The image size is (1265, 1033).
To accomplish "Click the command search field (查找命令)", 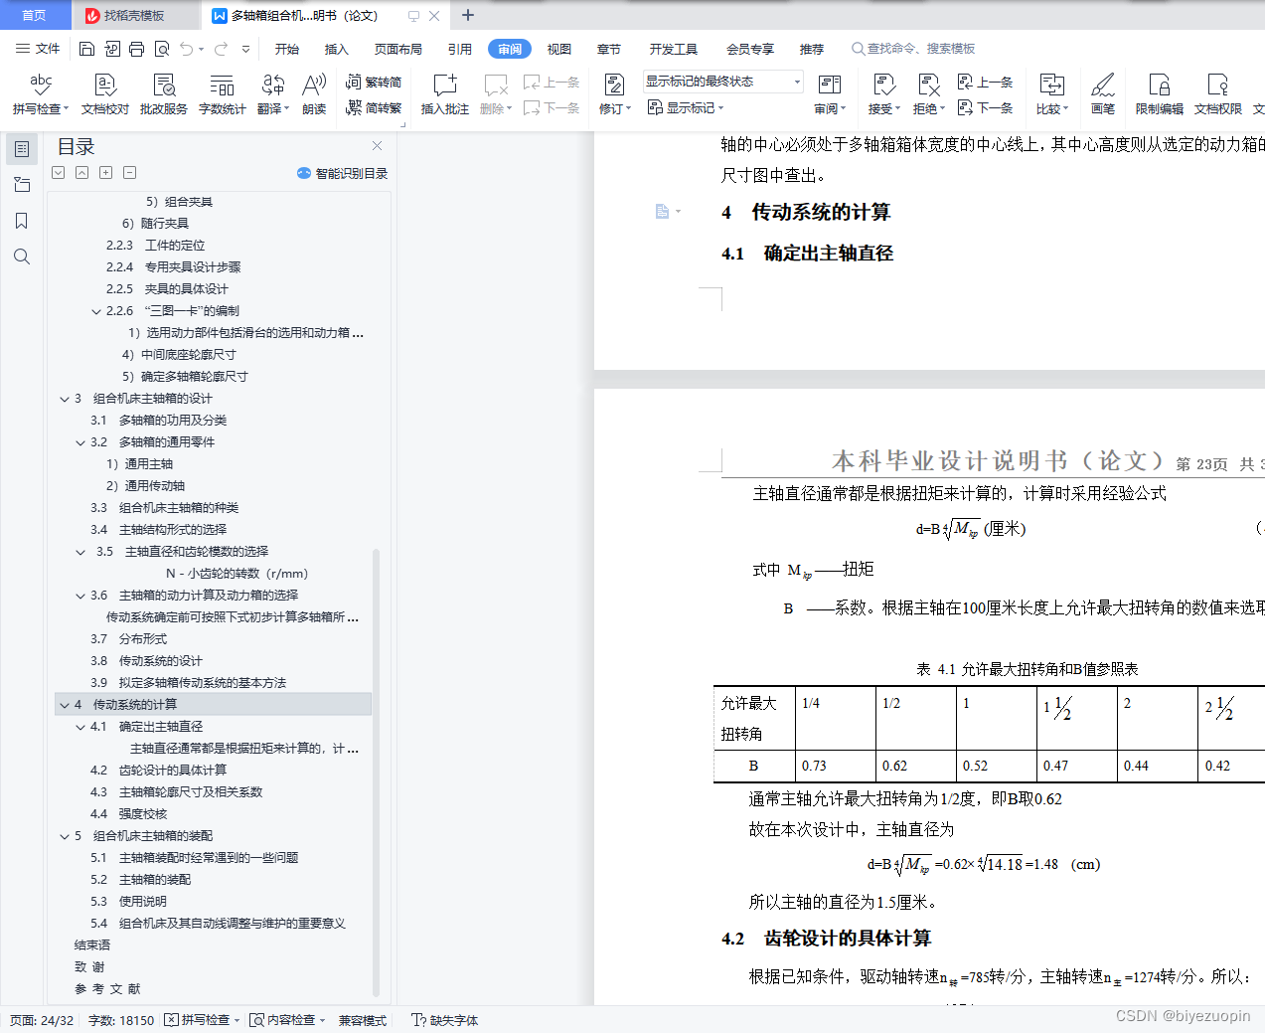I will click(914, 49).
